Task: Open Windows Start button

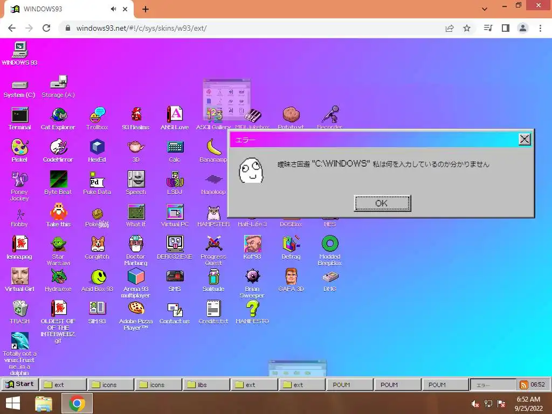Action: (13, 403)
